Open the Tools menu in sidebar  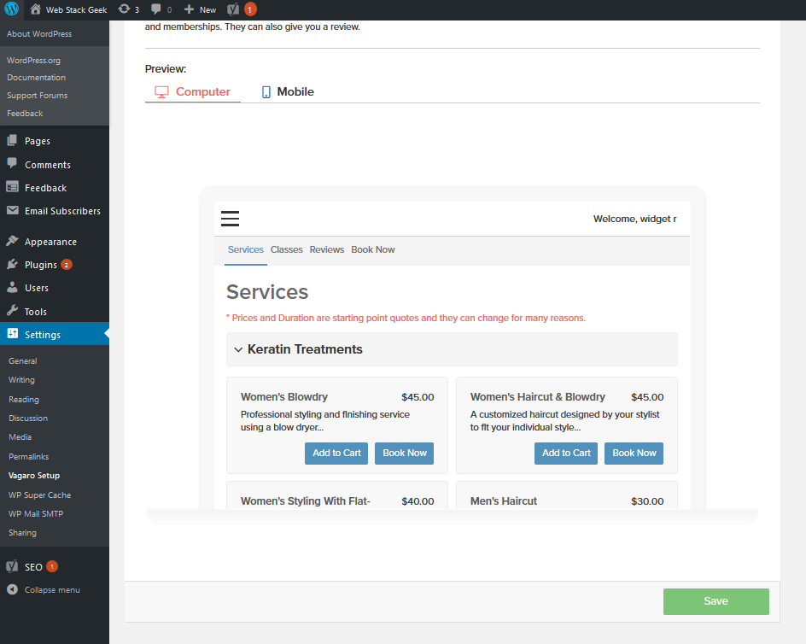(36, 312)
